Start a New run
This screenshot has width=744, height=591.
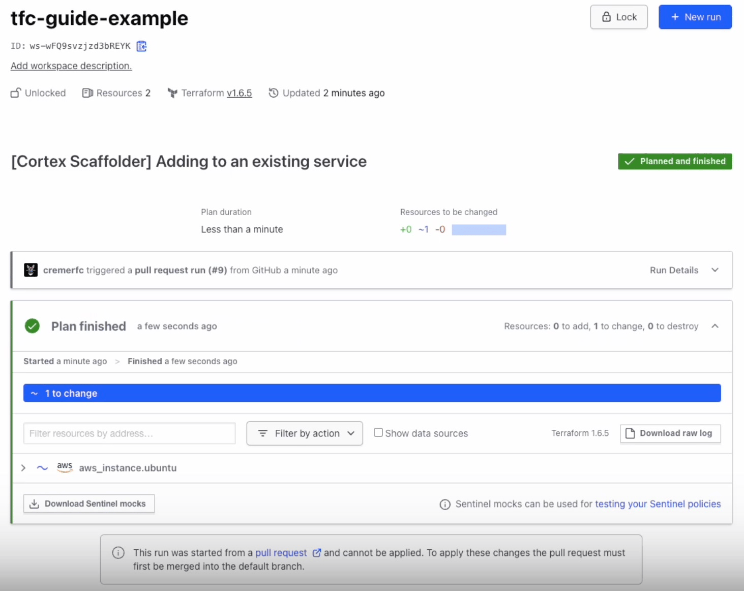pyautogui.click(x=695, y=17)
